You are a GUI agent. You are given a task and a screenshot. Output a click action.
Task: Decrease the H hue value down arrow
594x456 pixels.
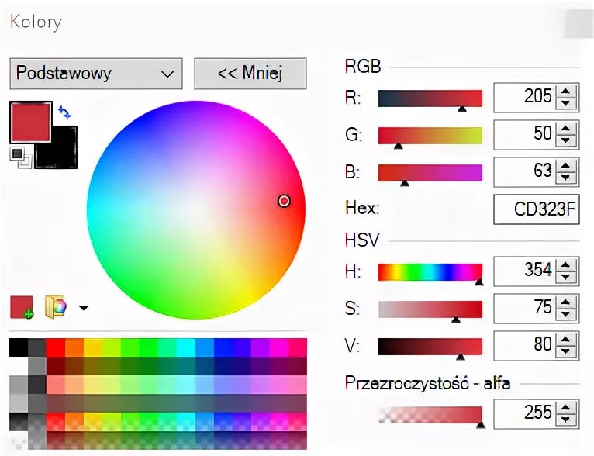(565, 277)
